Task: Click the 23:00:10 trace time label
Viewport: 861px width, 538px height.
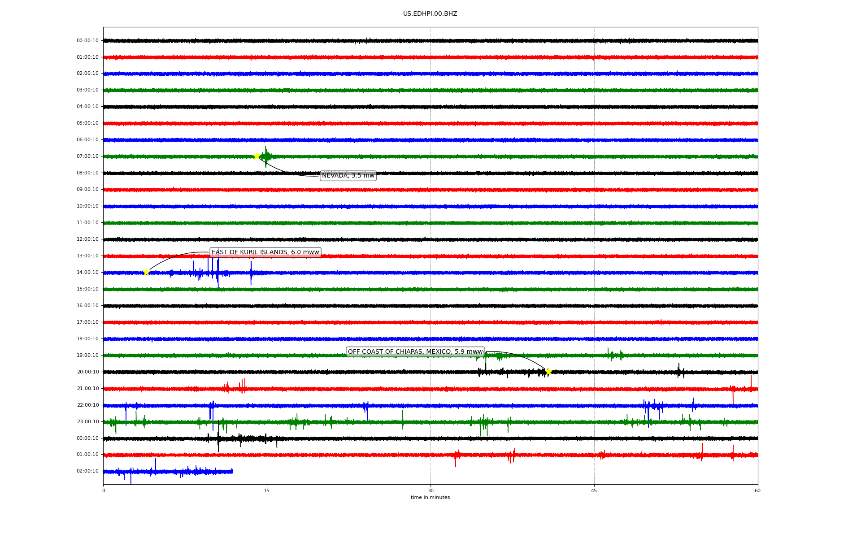Action: [x=87, y=422]
